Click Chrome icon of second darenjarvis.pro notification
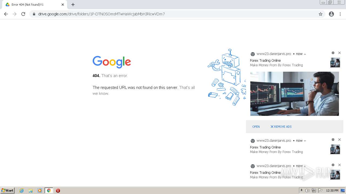Image resolution: width=346 pixels, height=194 pixels. click(253, 141)
